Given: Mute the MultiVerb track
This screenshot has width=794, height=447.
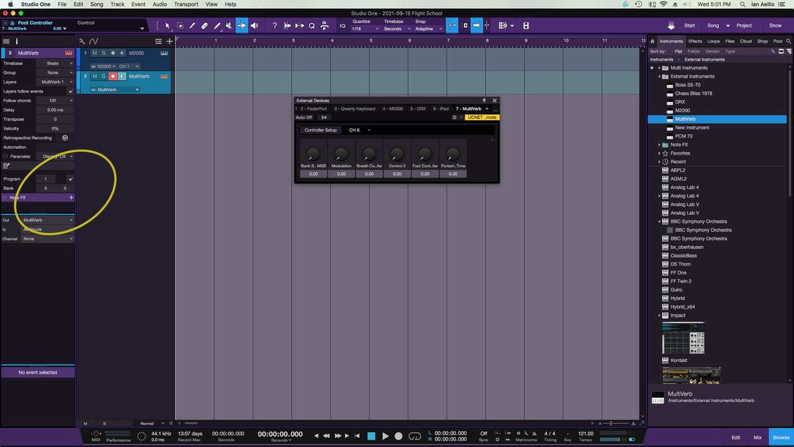Looking at the screenshot, I should 94,76.
